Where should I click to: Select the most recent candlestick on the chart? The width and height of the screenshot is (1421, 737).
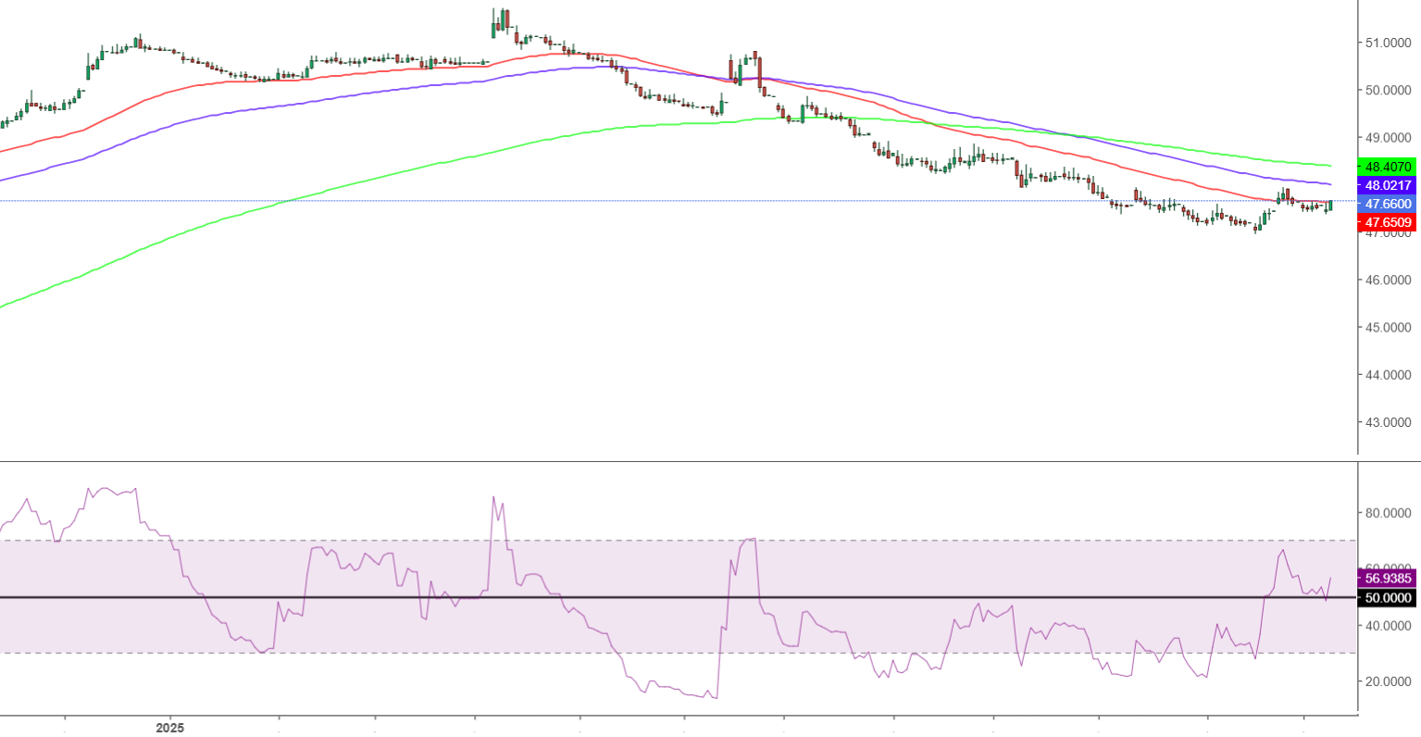coord(1330,206)
